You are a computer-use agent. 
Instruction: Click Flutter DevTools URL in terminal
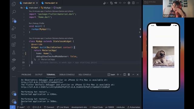(x=65, y=87)
